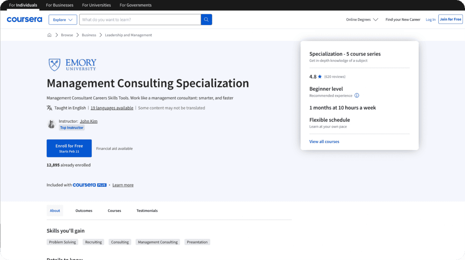This screenshot has height=260, width=465.
Task: Click the Join for Free button
Action: (450, 19)
